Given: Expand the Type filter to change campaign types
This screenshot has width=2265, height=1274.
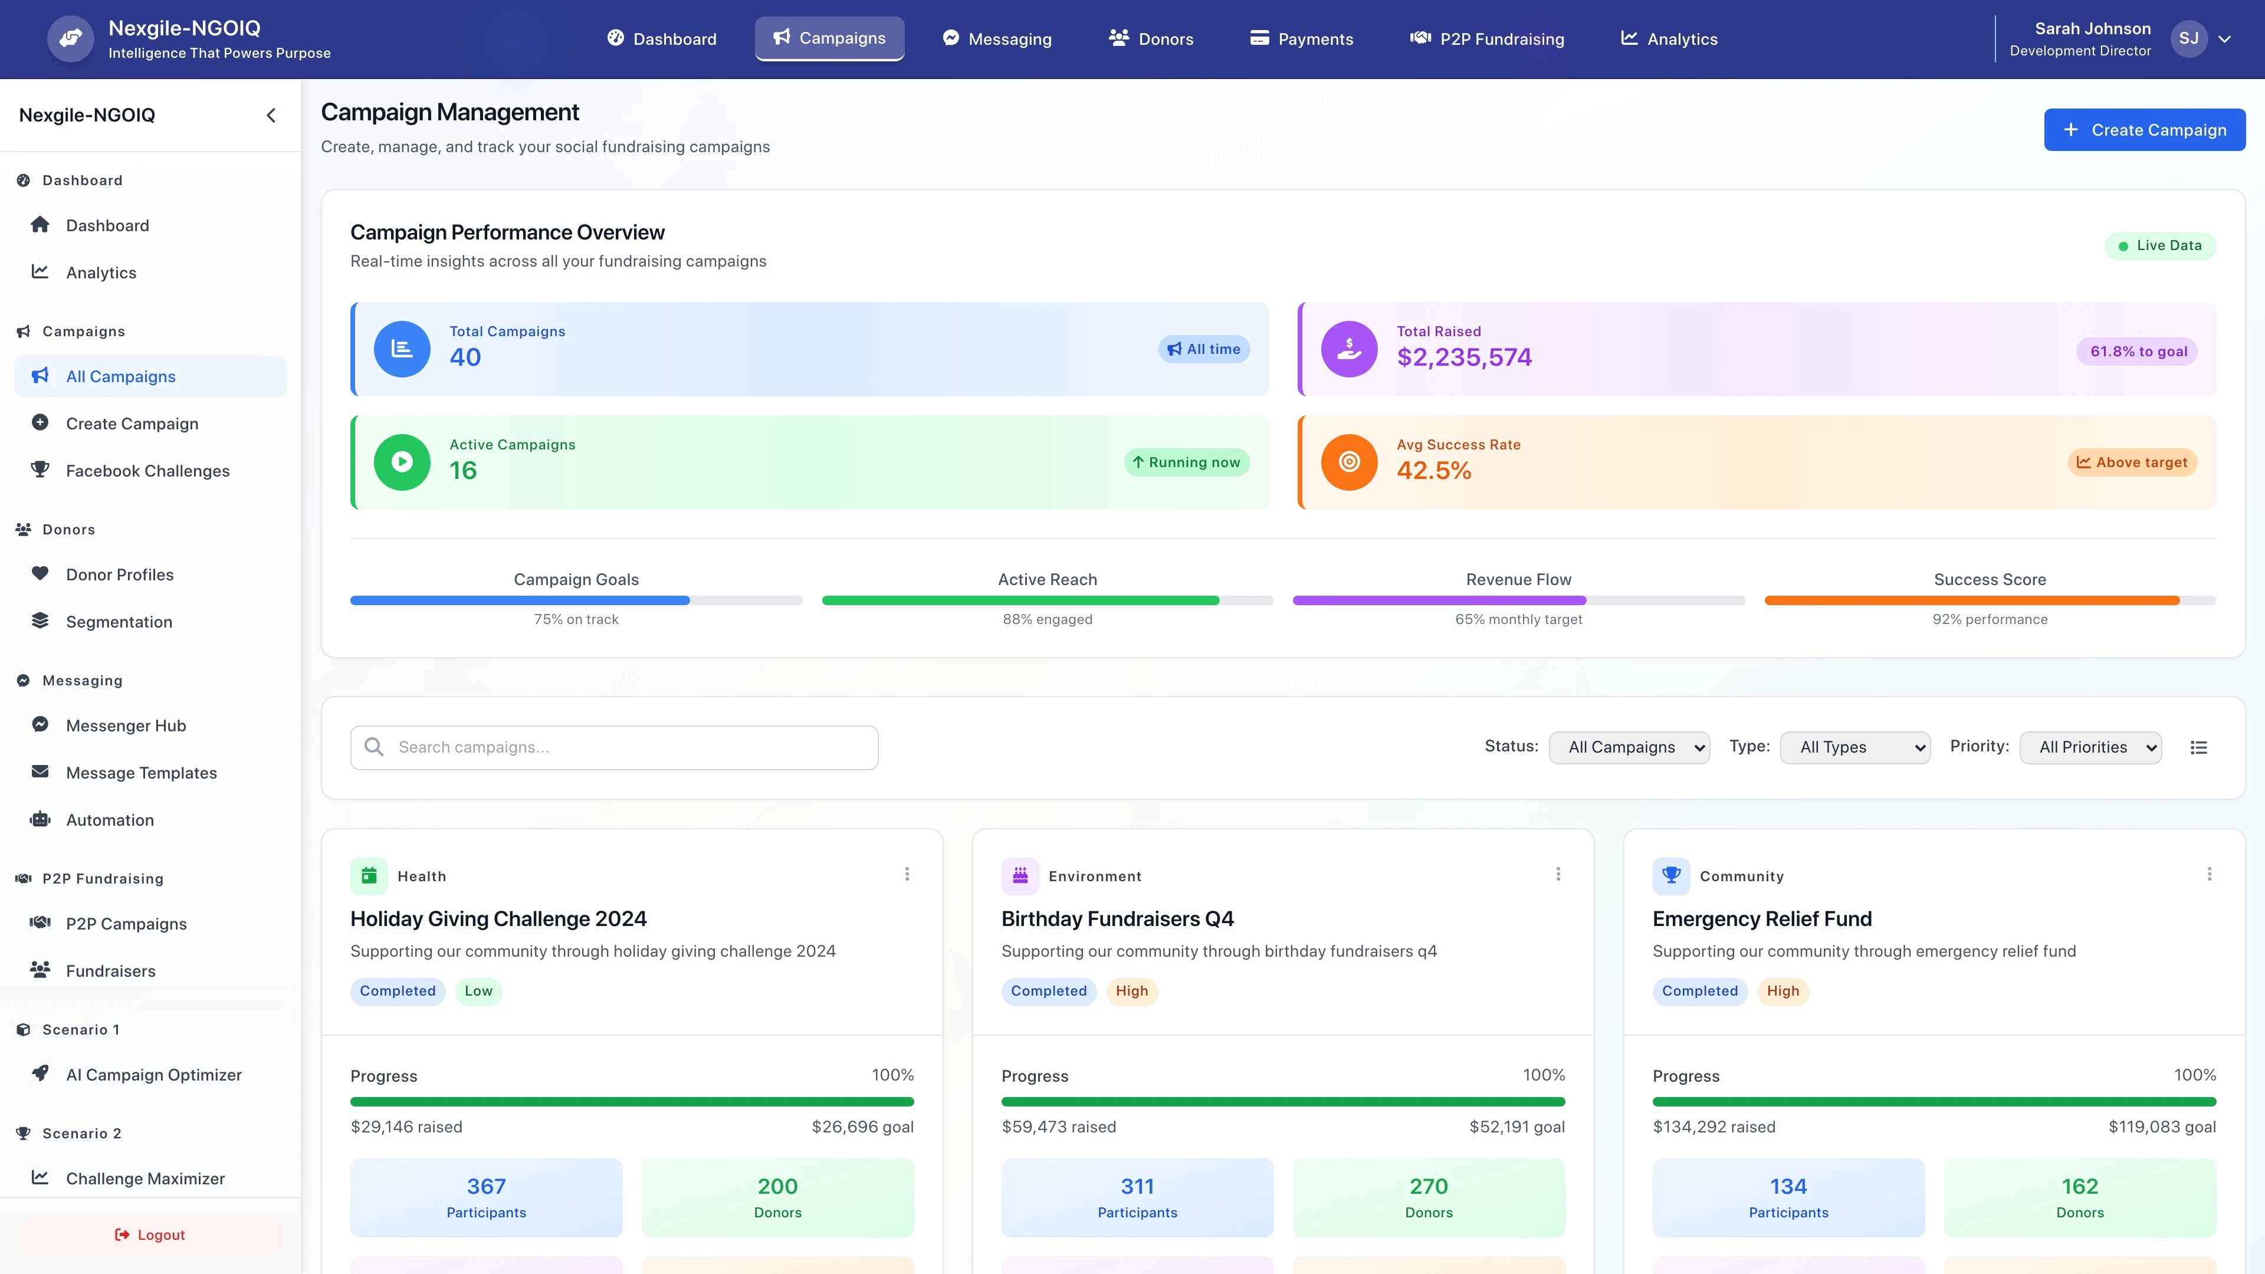Looking at the screenshot, I should [1855, 747].
